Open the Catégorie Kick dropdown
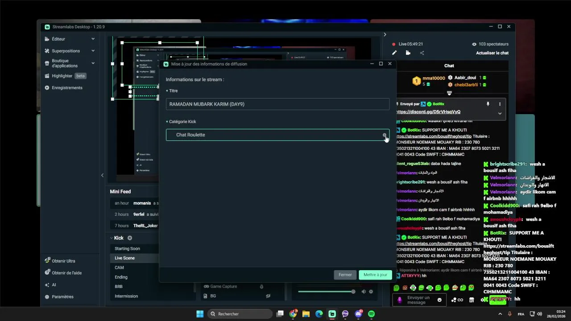This screenshot has width=571, height=321. 277,135
